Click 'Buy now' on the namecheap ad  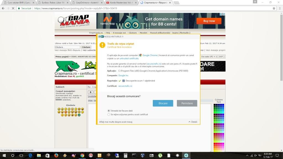coord(209,21)
